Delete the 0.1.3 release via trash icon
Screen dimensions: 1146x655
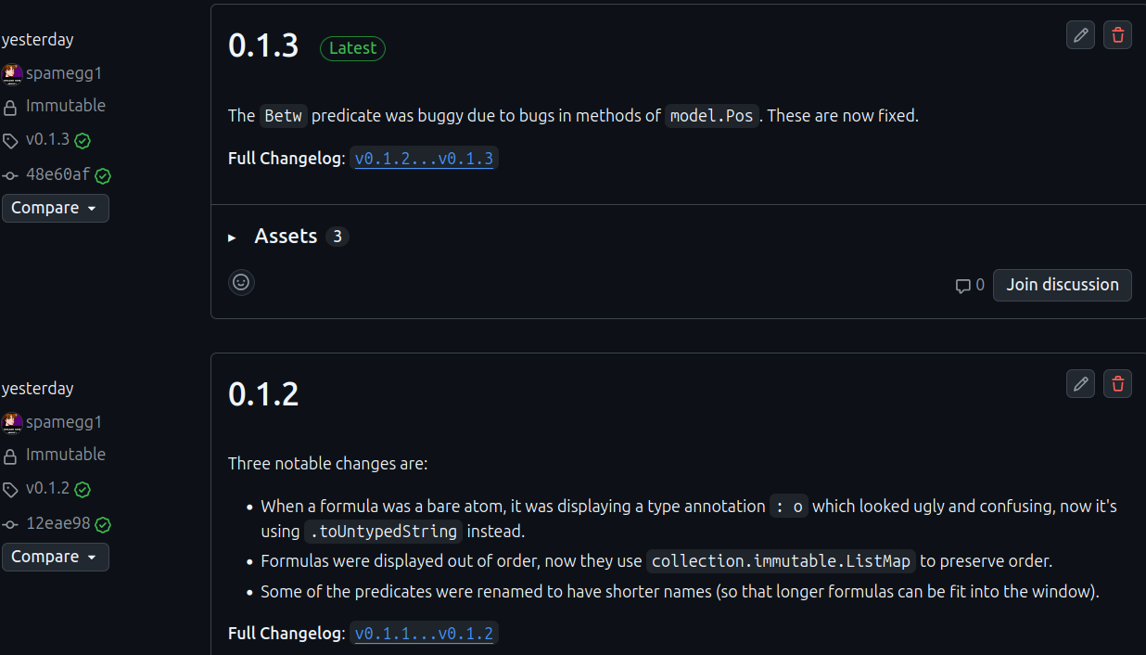pos(1117,35)
